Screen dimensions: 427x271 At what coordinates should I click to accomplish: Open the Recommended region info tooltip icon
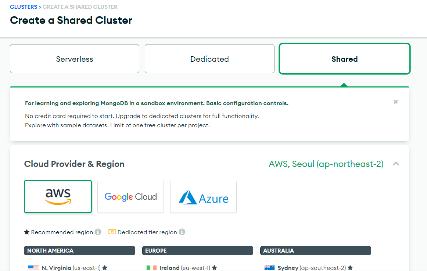click(x=98, y=232)
